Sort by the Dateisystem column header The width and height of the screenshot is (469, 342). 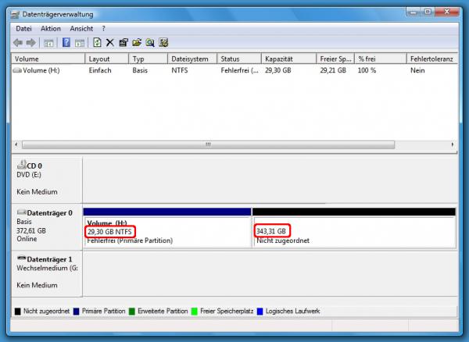click(192, 59)
